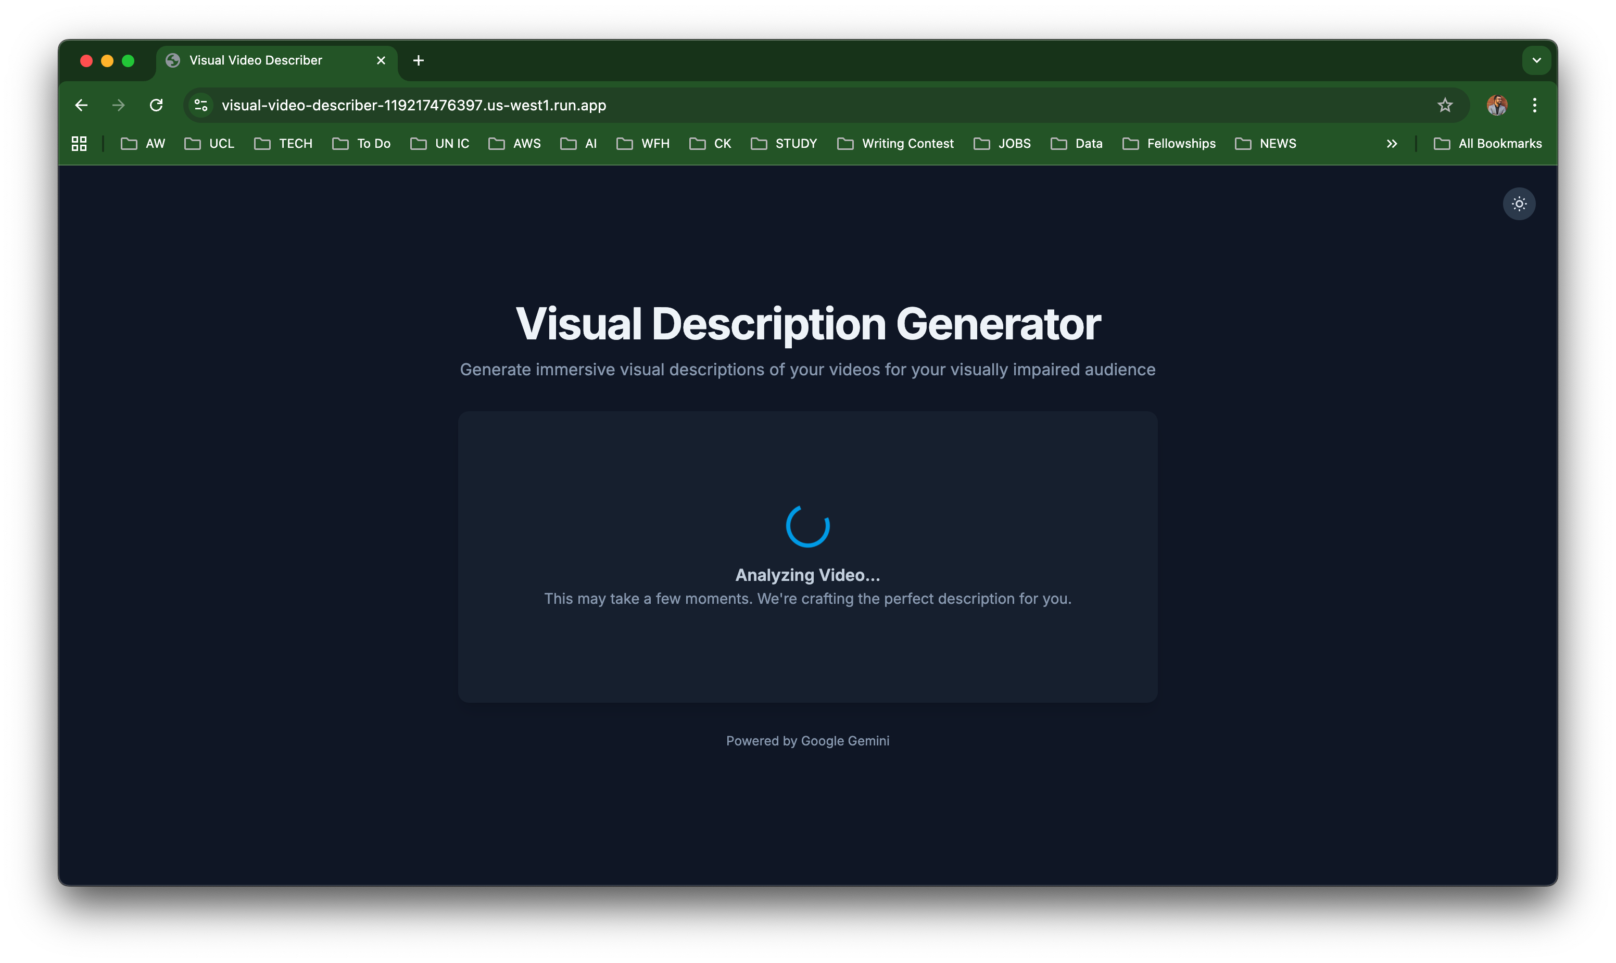Screen dimensions: 1616x963
Task: Open a new tab with the plus button
Action: (419, 60)
